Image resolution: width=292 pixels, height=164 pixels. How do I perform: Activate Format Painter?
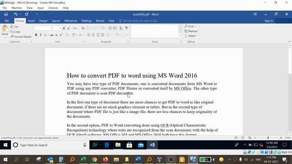pos(21,36)
